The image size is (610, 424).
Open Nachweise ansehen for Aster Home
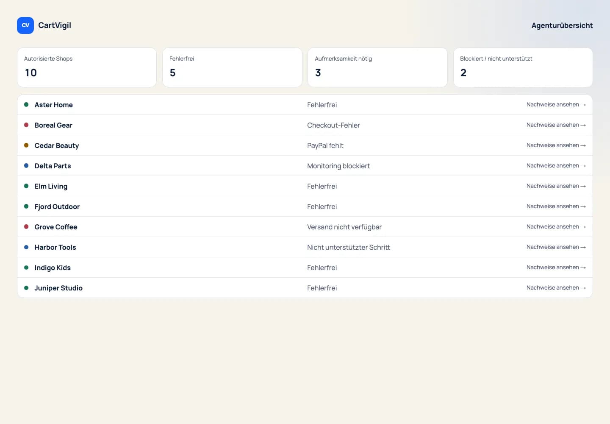click(556, 104)
